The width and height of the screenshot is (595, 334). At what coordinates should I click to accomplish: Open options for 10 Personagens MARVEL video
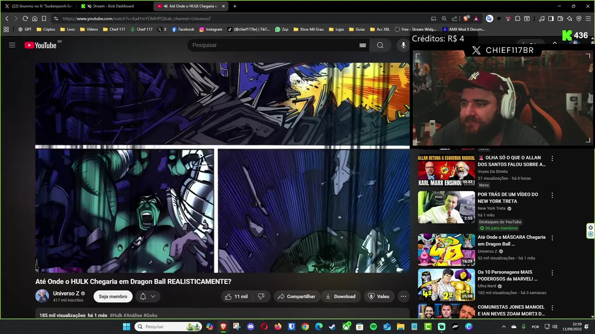click(552, 273)
